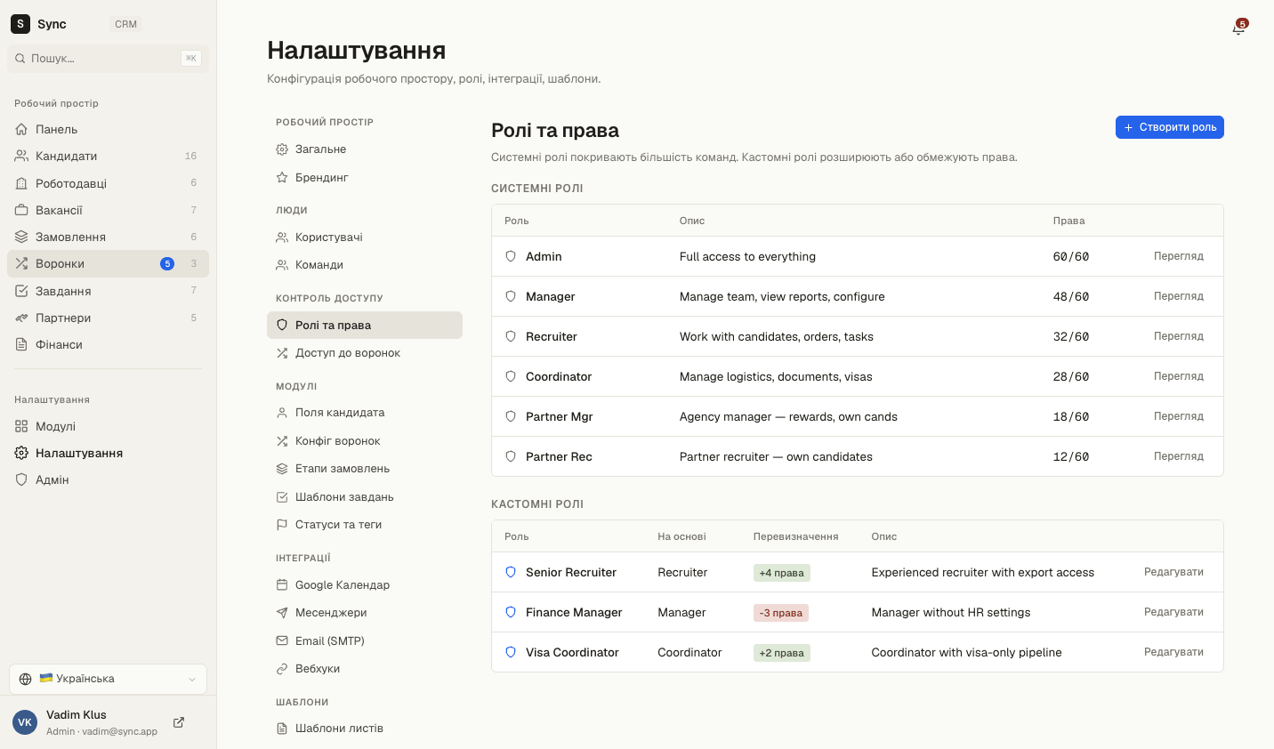This screenshot has width=1274, height=749.
Task: Click Перегляд for Partner Mgr role
Action: click(x=1179, y=416)
